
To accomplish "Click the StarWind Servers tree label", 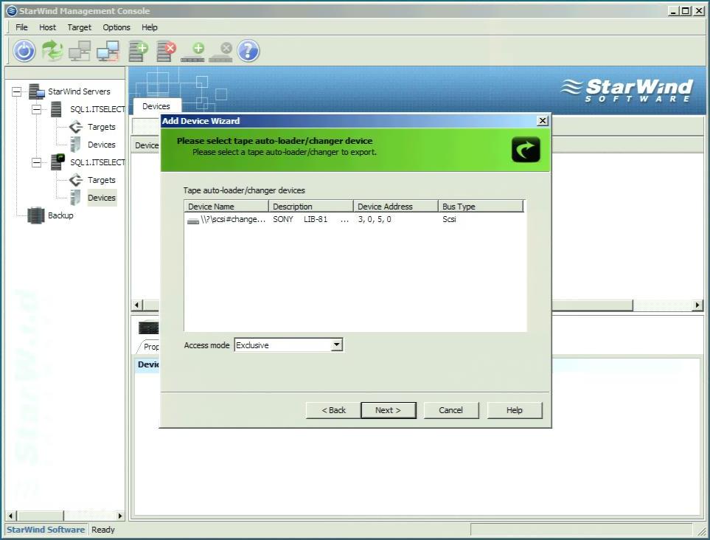I will pos(79,91).
